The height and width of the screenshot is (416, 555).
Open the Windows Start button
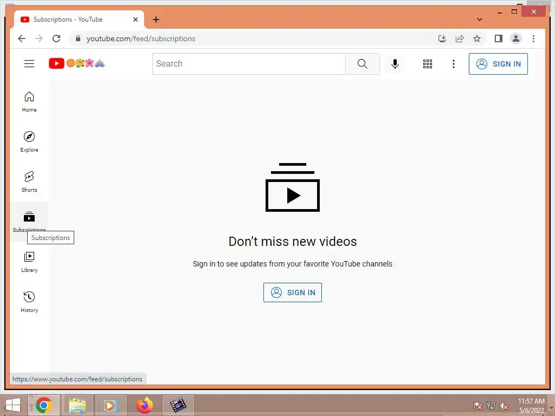point(13,405)
